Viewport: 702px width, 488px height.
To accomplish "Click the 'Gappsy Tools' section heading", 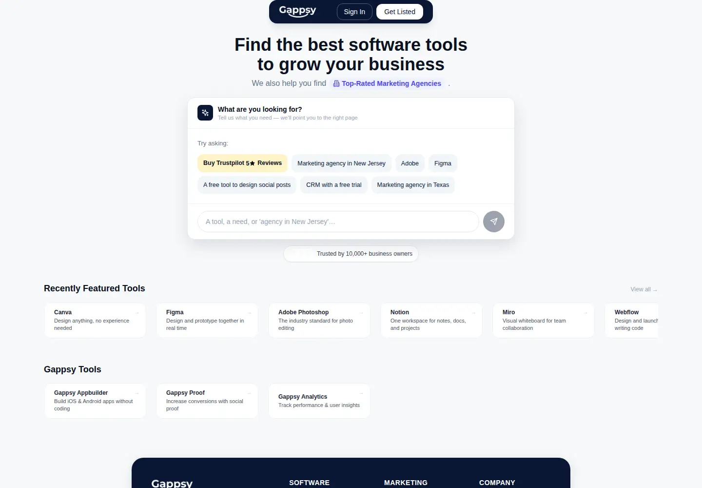I will [73, 369].
